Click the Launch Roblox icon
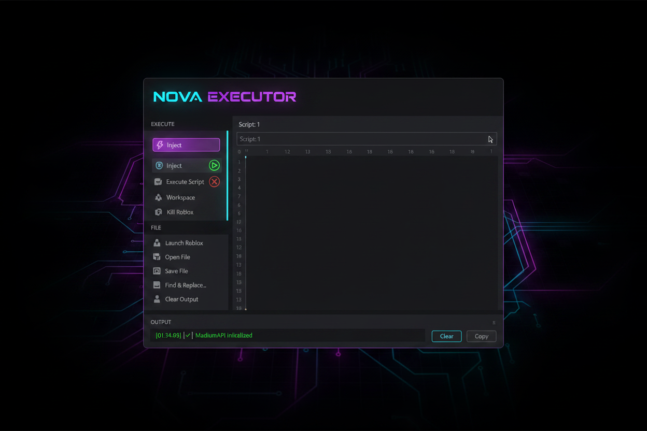 (x=157, y=243)
